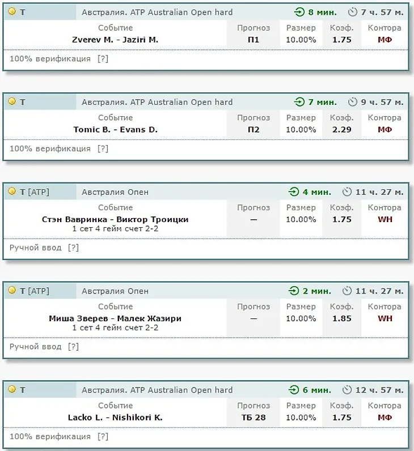Viewport: 414px width, 451px height.
Task: Open the Tomic B. - Evans D. event
Action: [x=116, y=129]
